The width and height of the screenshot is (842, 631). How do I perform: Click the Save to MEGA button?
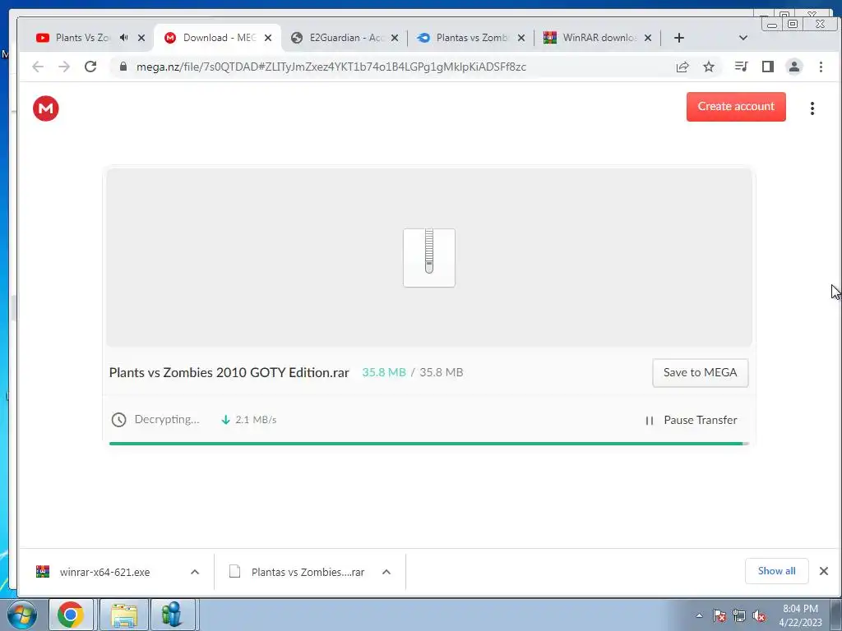[x=700, y=372]
